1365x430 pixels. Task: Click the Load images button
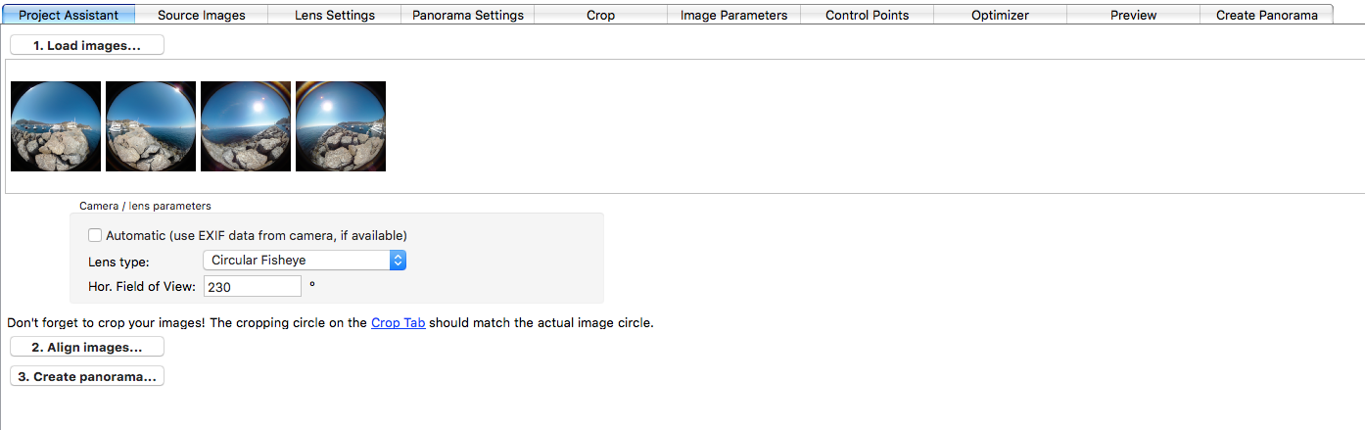pos(87,45)
